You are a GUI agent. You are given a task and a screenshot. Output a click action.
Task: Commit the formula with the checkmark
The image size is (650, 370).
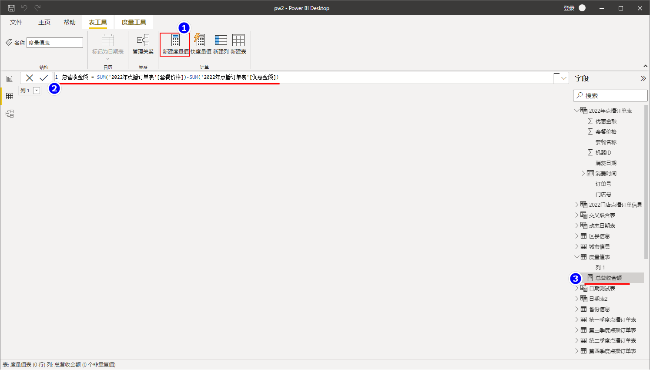click(44, 78)
